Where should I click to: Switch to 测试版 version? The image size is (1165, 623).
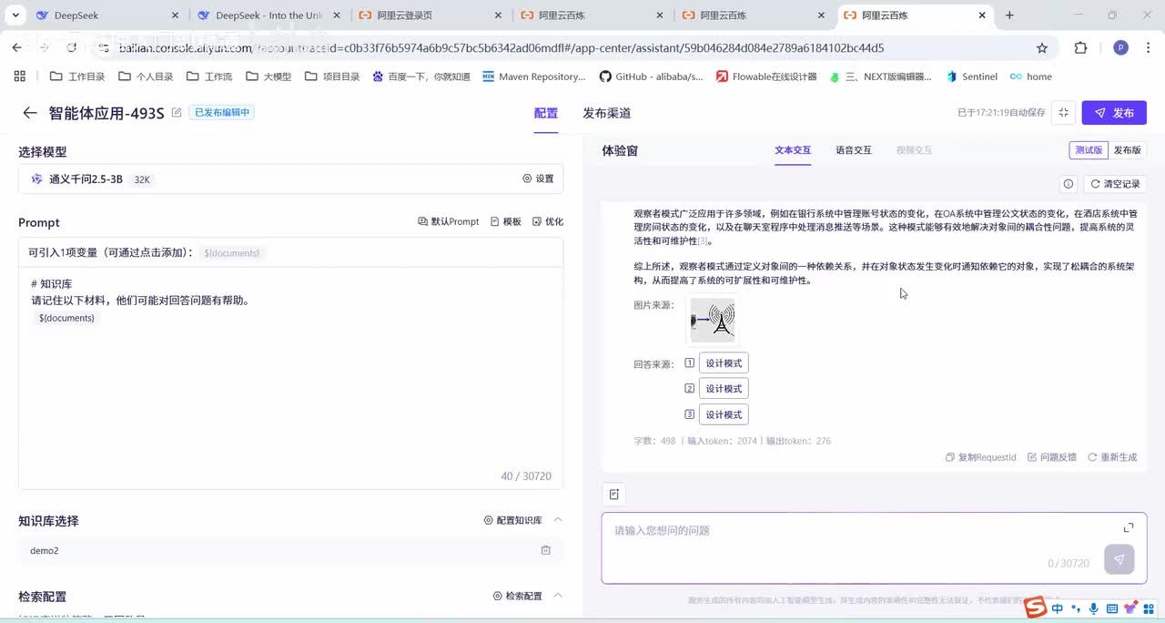coord(1089,150)
